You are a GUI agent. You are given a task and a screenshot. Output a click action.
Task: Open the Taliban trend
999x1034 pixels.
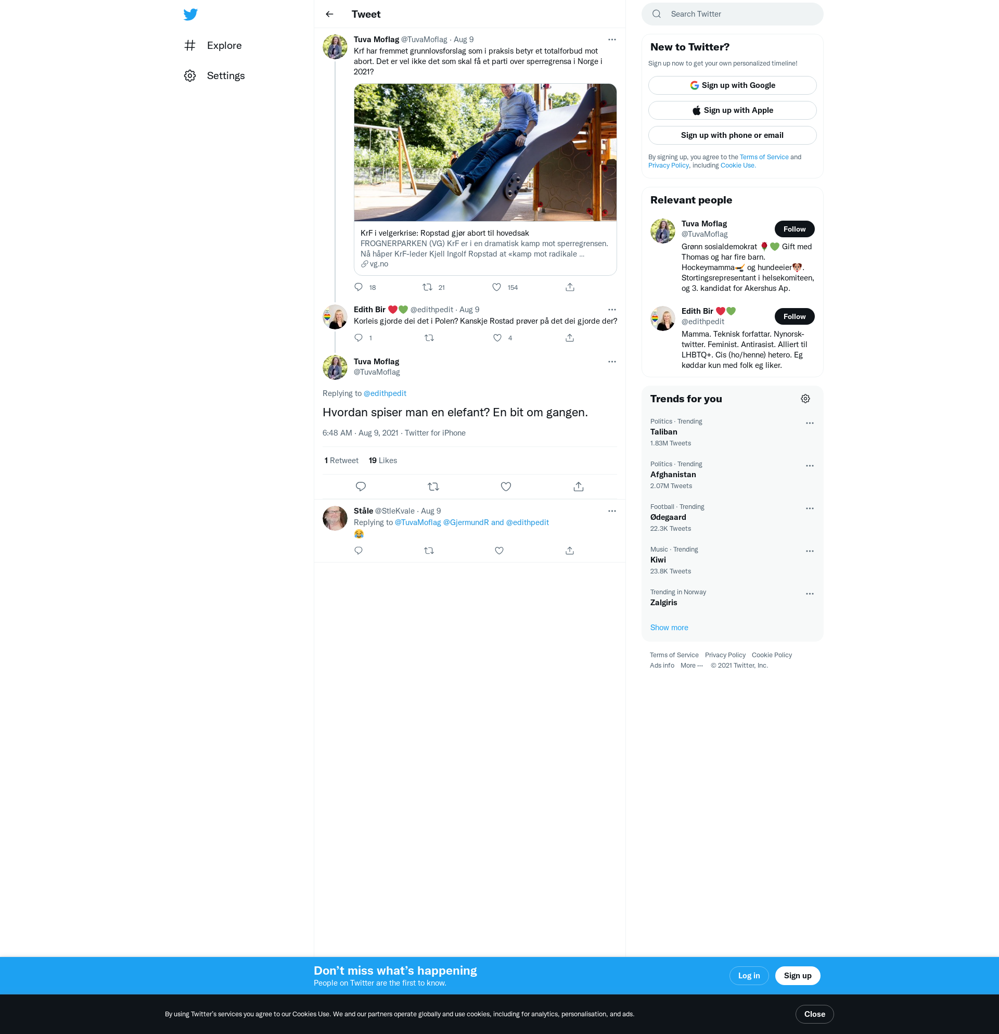(x=732, y=432)
